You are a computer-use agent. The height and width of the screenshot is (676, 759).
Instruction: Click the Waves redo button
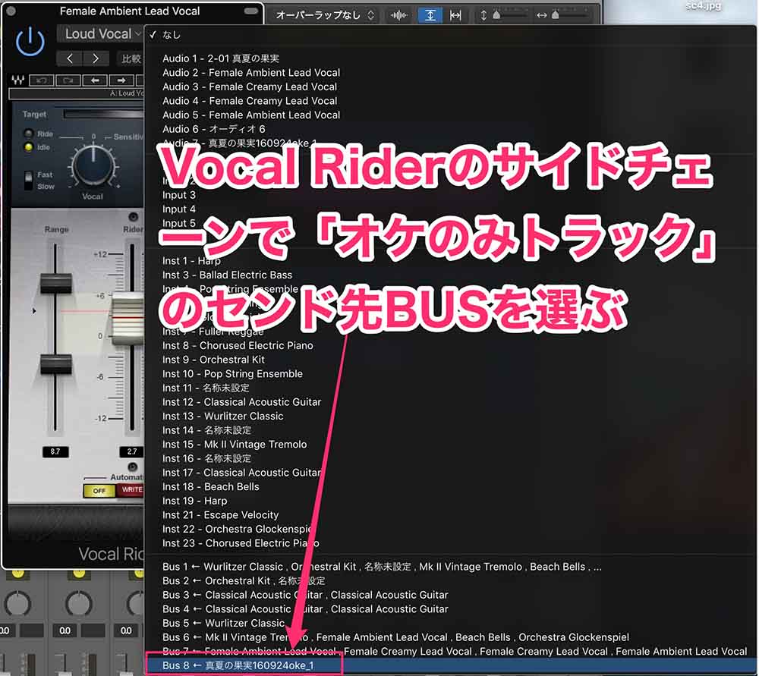[x=68, y=80]
